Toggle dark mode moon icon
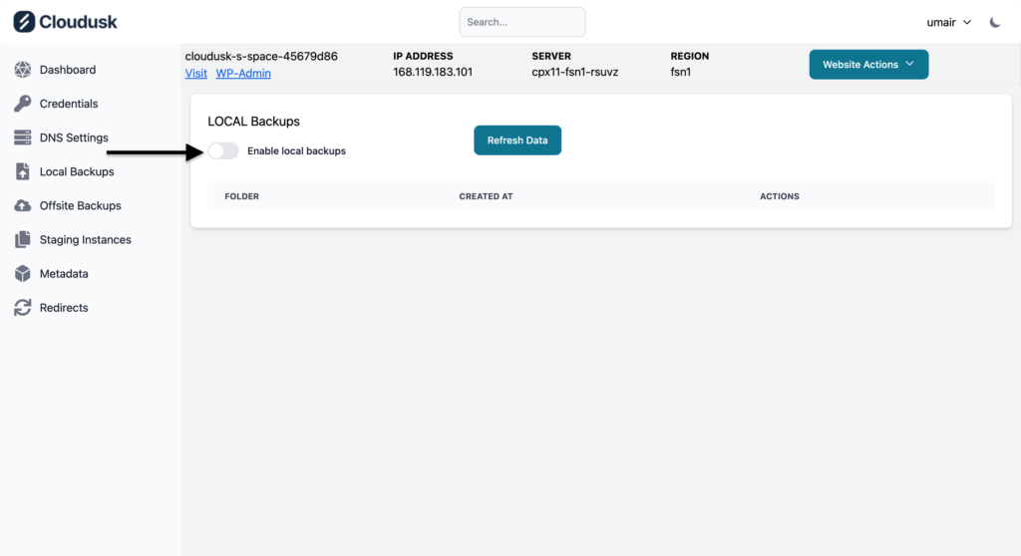Image resolution: width=1021 pixels, height=556 pixels. [995, 22]
